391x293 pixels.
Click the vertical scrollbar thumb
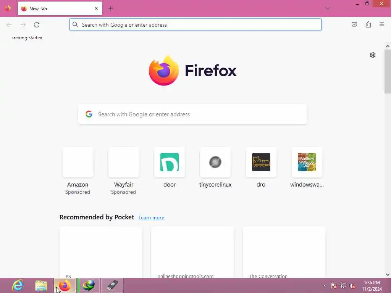tap(388, 71)
